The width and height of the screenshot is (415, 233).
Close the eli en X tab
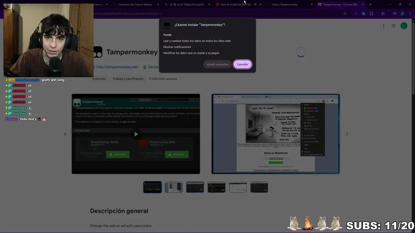[x=209, y=5]
